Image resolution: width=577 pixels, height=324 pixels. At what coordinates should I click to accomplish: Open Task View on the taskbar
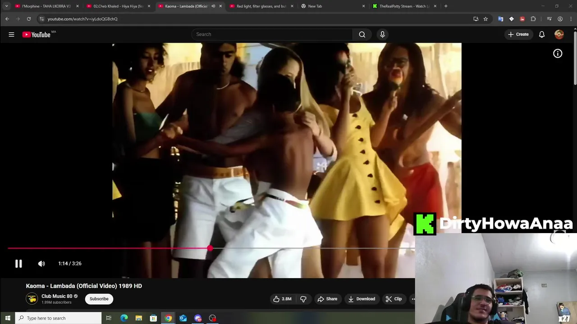coord(109,318)
